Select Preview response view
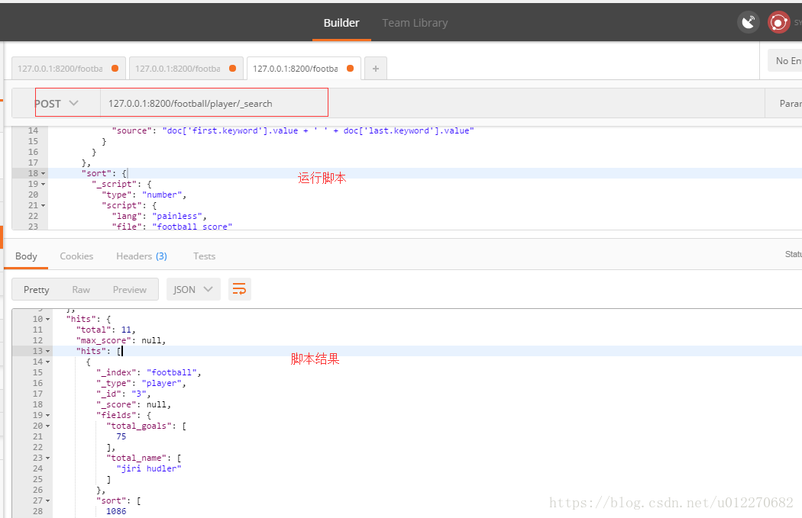Viewport: 802px width, 518px height. [129, 290]
